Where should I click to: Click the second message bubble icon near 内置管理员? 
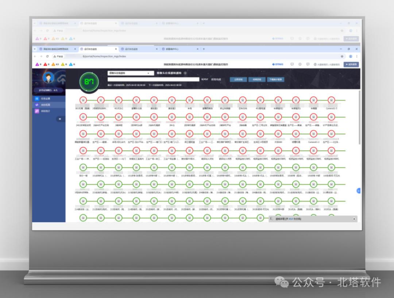tap(308, 64)
